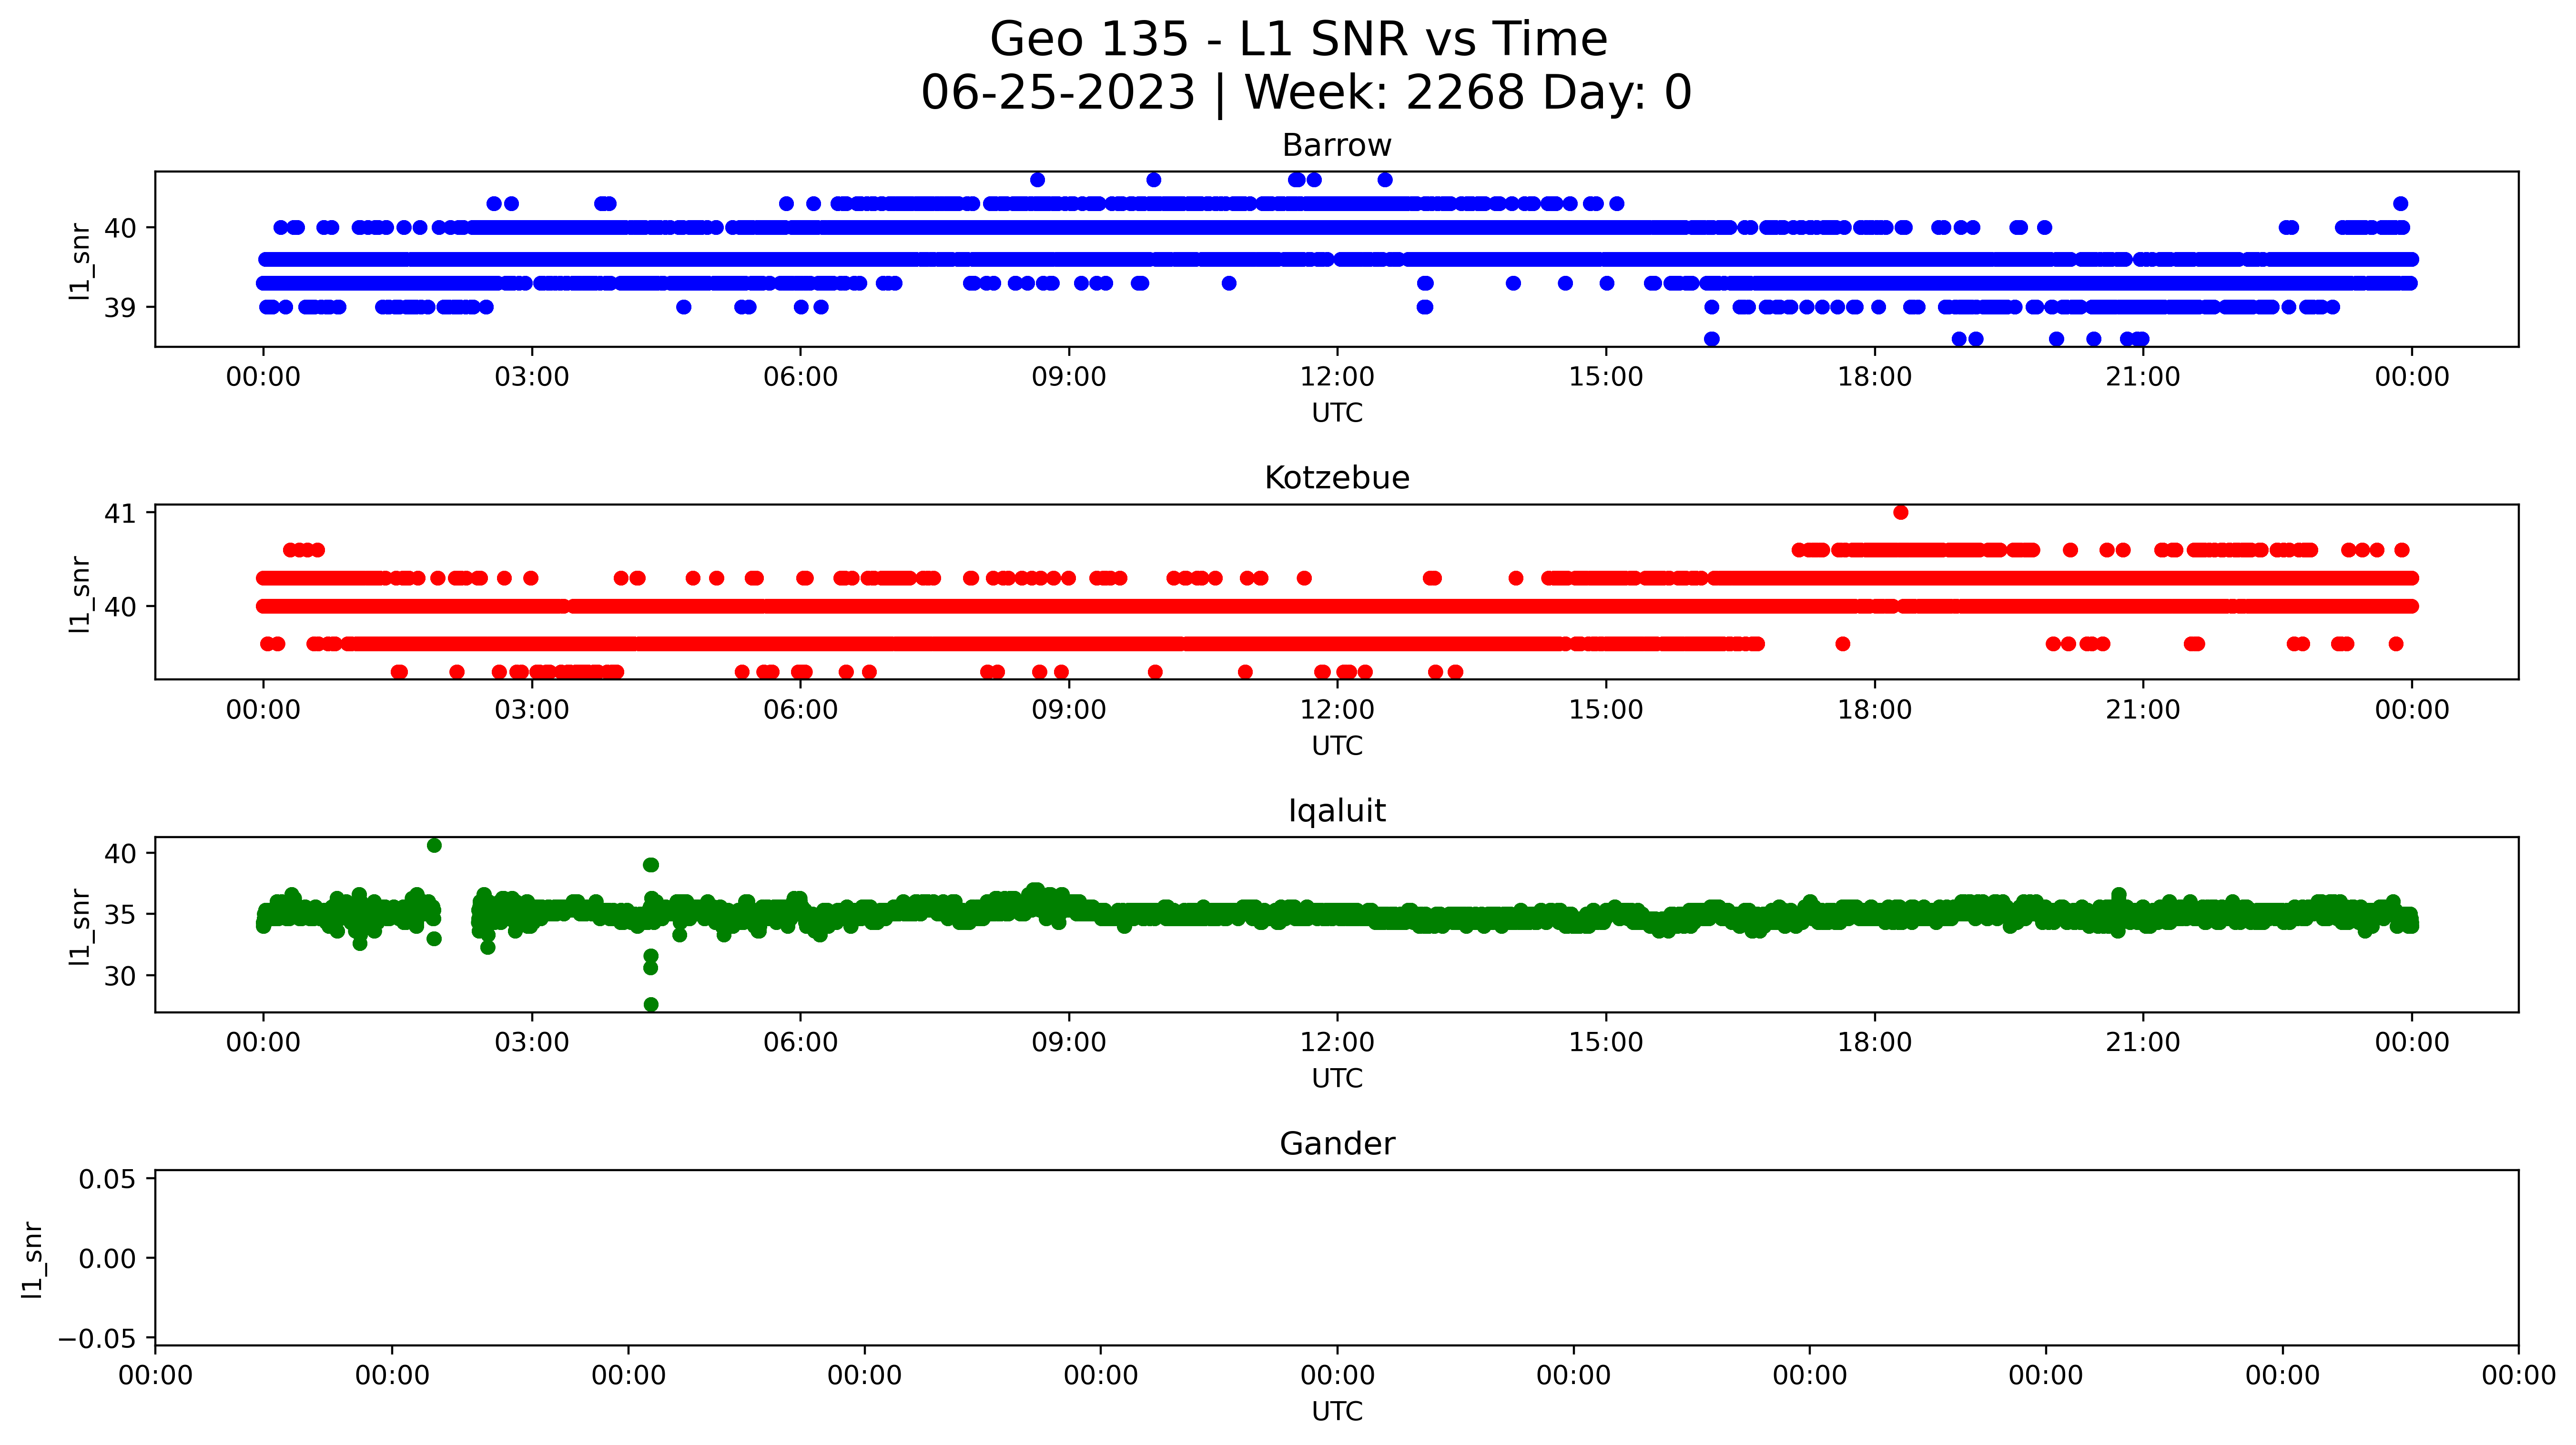Screen dimensions: 2576x1445
Task: Click the '06:00' tick on the Kotzebue x-axis
Action: 801,710
